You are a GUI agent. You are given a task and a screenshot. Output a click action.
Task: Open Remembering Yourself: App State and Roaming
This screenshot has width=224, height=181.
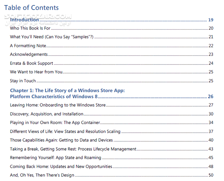[x=55, y=158]
